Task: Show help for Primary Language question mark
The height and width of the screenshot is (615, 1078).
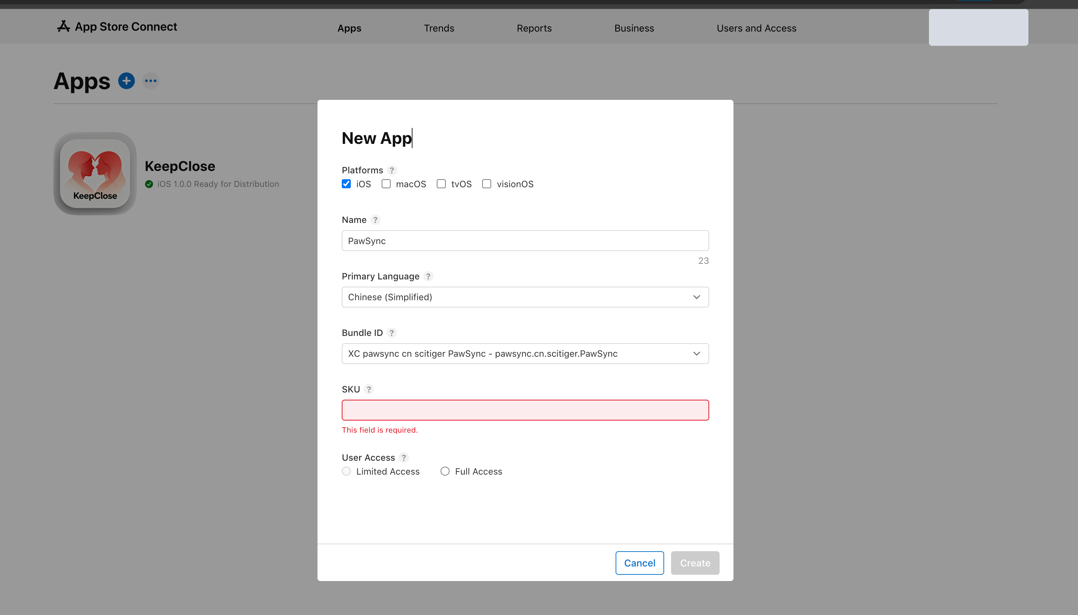Action: 428,276
